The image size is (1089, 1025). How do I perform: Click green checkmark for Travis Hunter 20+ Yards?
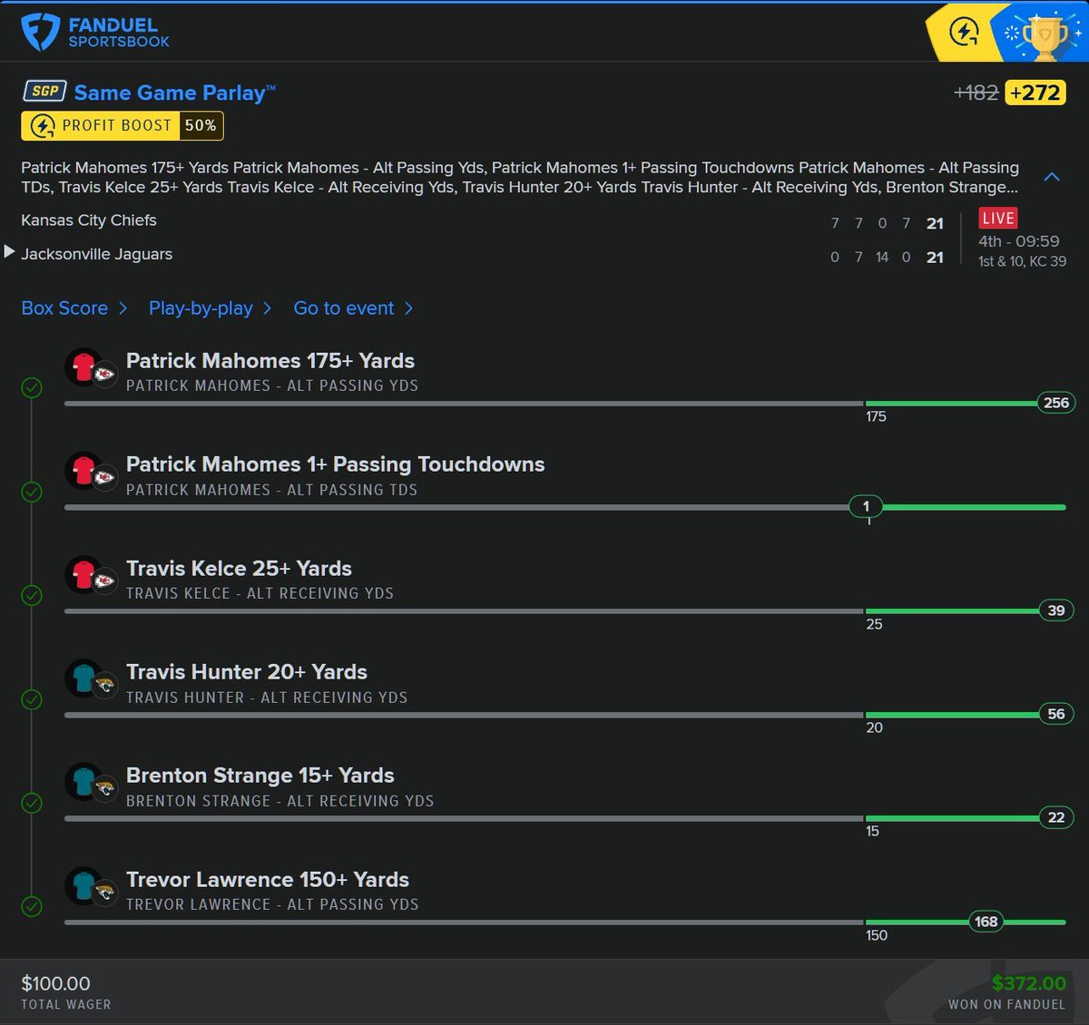pos(32,699)
